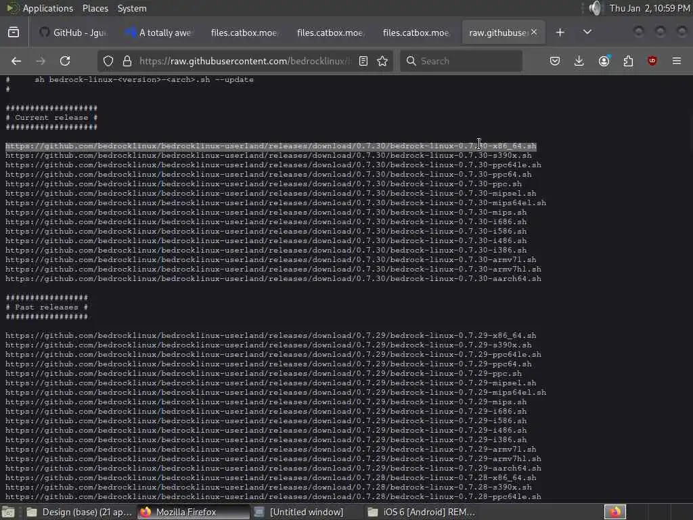Click the 0.7.30 aarch64.sh URL line

point(273,278)
